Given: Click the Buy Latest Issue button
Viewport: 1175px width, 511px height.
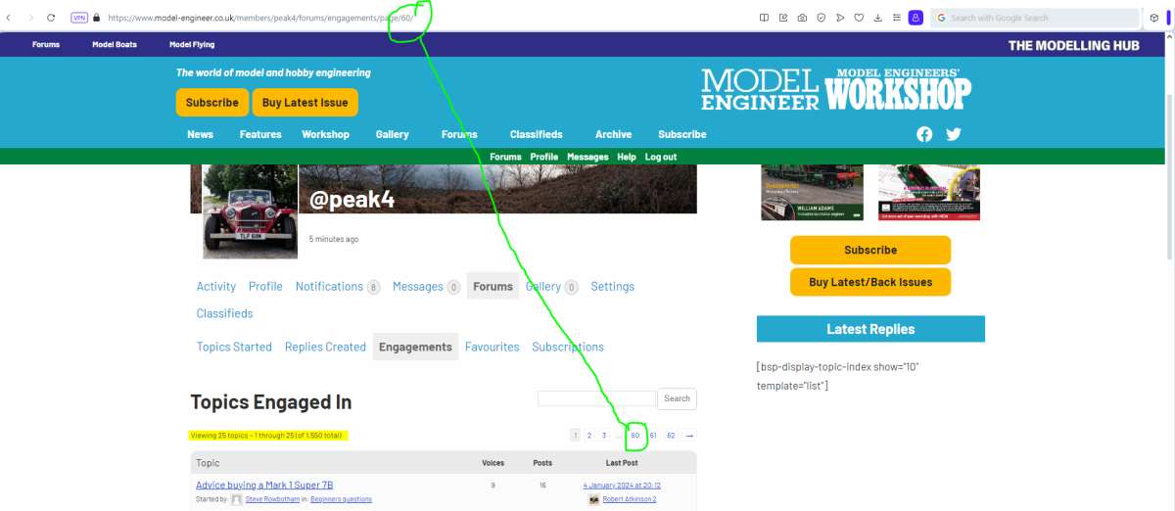Looking at the screenshot, I should pyautogui.click(x=305, y=103).
